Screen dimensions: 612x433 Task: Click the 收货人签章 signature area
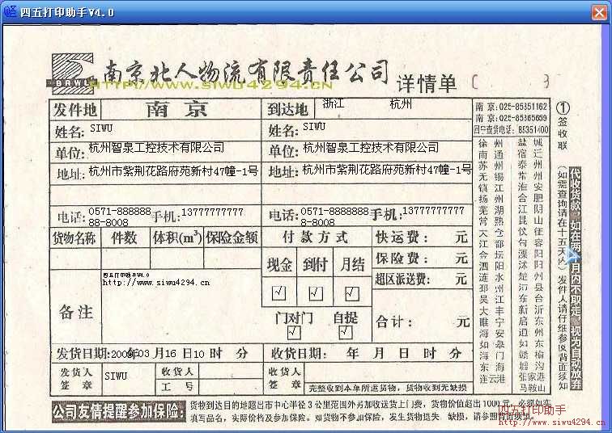click(389, 372)
